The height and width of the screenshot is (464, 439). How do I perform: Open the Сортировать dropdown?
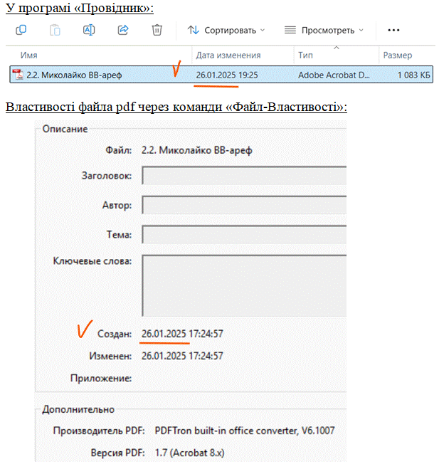[x=226, y=31]
